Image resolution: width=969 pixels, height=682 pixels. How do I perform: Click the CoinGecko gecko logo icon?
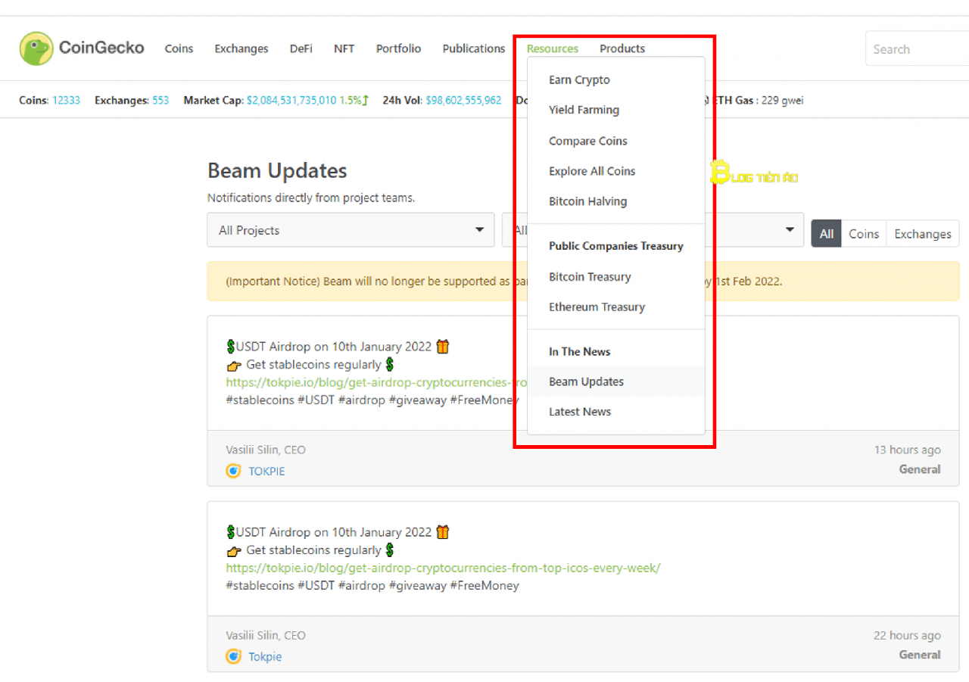click(36, 48)
